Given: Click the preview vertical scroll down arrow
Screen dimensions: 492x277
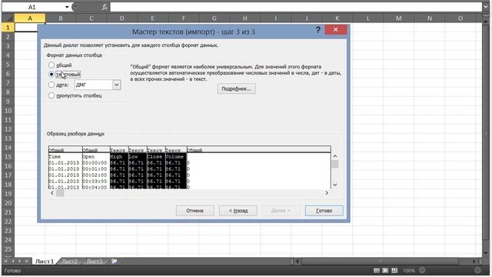Looking at the screenshot, I should pos(335,185).
